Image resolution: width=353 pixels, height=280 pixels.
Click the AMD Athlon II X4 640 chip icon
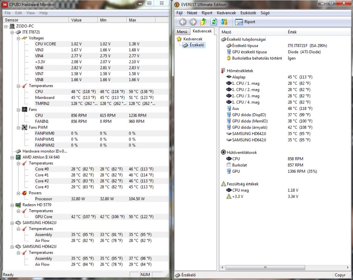coord(18,157)
